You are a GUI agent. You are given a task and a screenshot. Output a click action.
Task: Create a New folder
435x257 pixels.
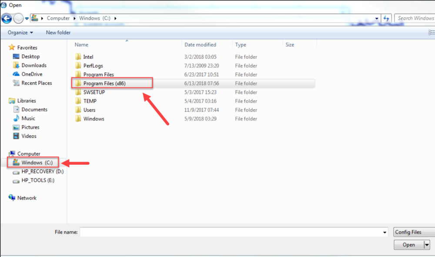[x=58, y=33]
